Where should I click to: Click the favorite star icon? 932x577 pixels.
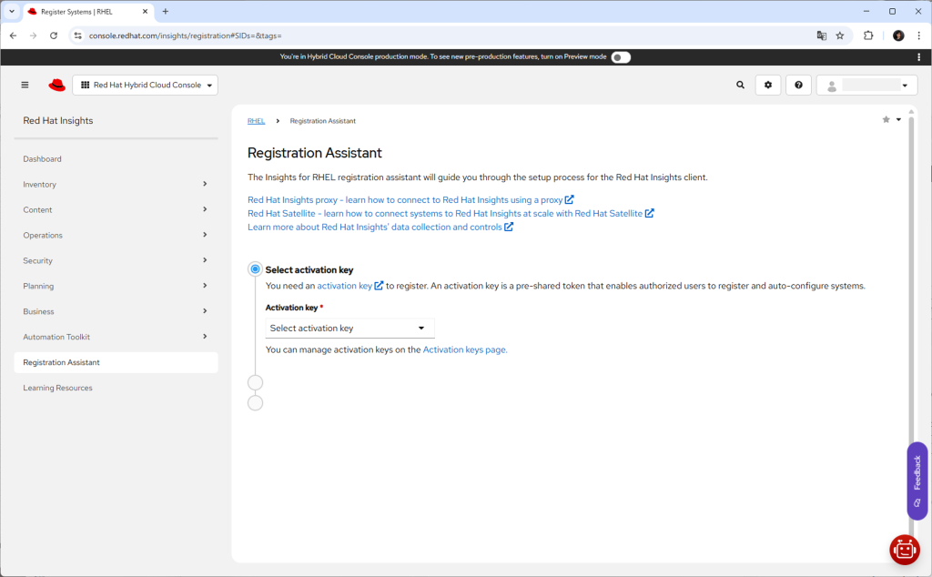point(886,119)
